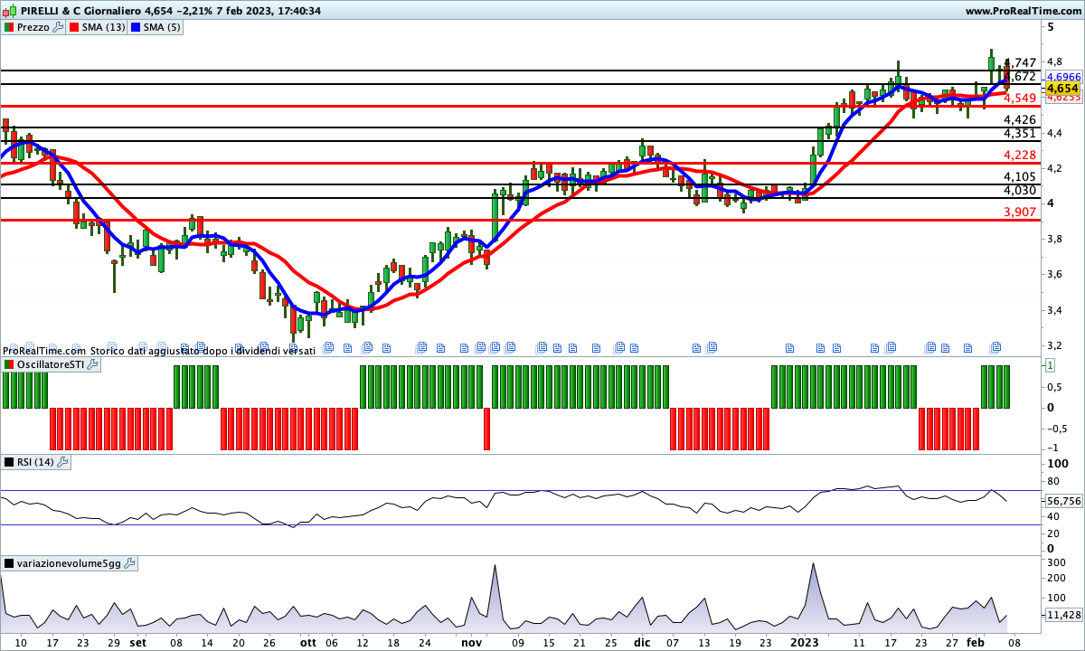Click the red 4,228 level label
1085x651 pixels.
coord(1020,155)
